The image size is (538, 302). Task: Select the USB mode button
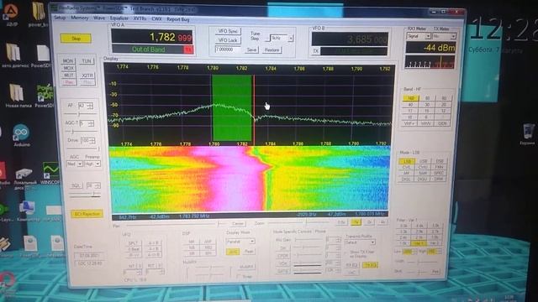(423, 161)
